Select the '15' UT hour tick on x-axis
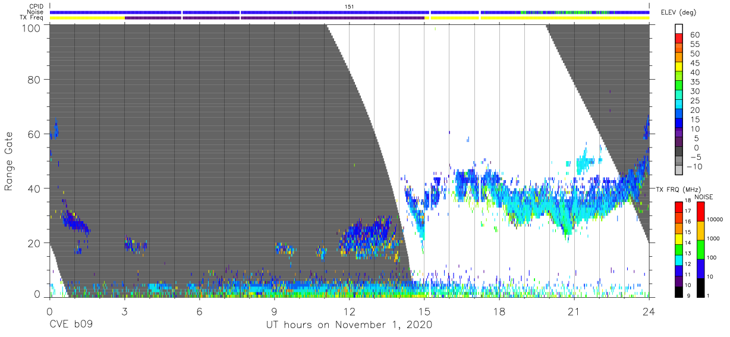 (x=424, y=311)
